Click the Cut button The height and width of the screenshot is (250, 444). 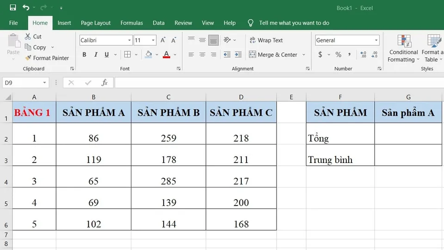tap(33, 37)
